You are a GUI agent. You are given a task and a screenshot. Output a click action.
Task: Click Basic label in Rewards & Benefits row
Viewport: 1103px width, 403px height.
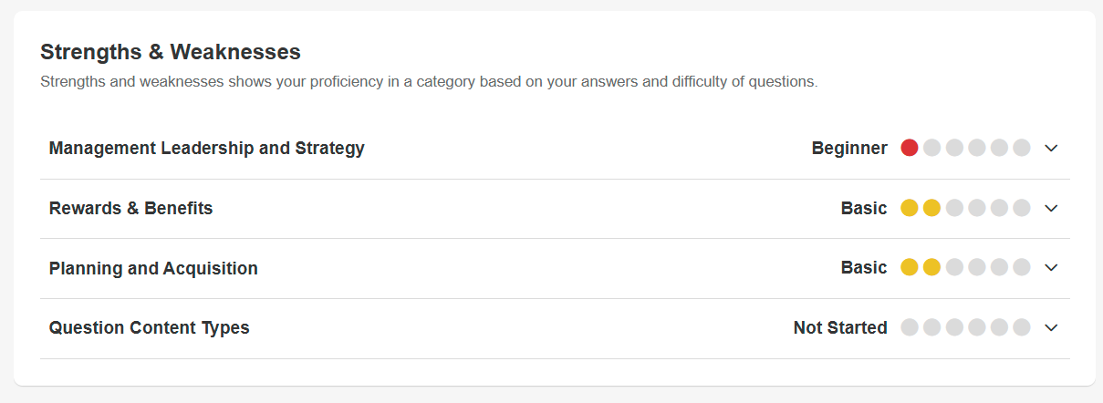[x=864, y=208]
